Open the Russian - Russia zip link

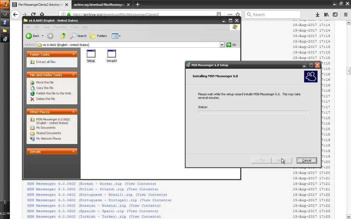(77, 206)
